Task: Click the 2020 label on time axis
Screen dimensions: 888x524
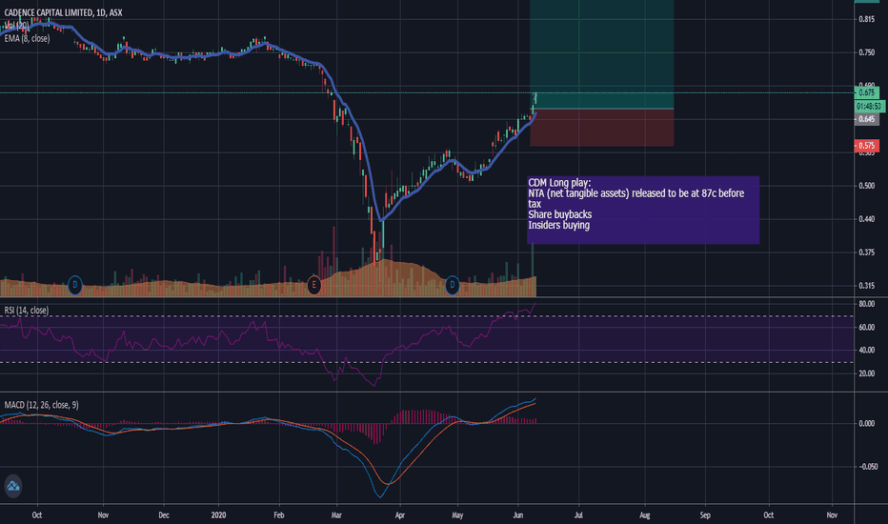Action: click(x=218, y=514)
